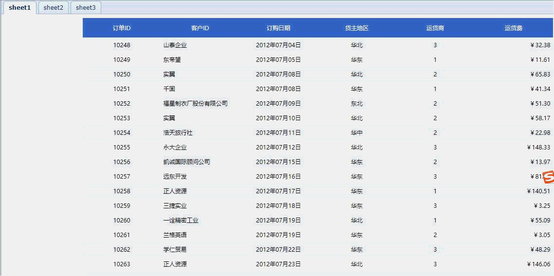
Task: Click freight cell ￥32.38
Action: pos(540,45)
